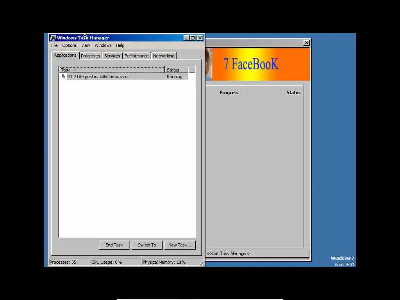400x300 pixels.
Task: Click the Status column label in wizard
Action: coord(293,93)
